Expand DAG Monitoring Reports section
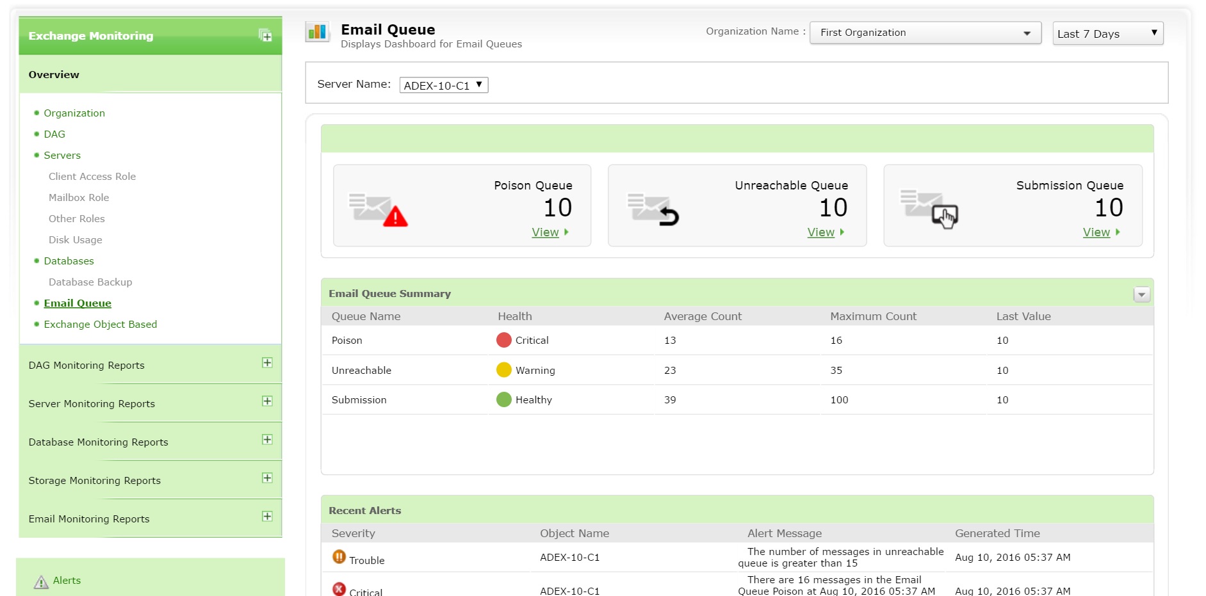 267,363
